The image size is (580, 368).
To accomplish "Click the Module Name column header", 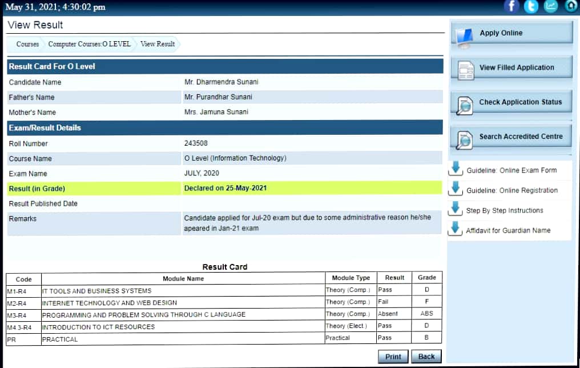I will click(x=183, y=278).
